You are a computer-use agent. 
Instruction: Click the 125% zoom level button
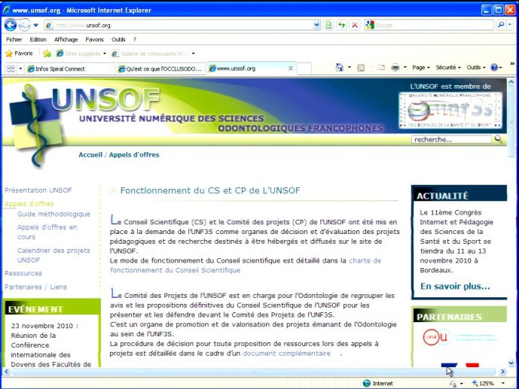point(483,384)
